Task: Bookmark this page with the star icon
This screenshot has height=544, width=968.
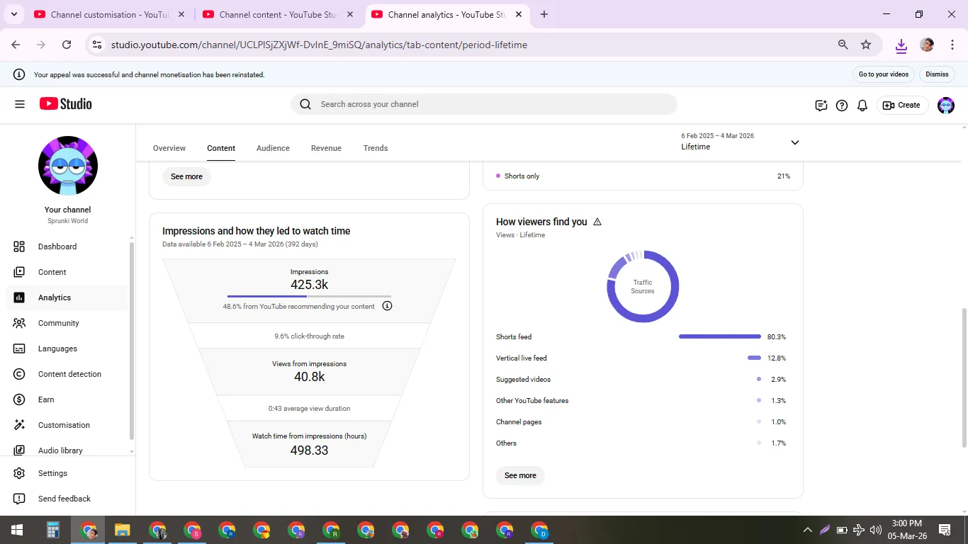Action: [x=866, y=45]
